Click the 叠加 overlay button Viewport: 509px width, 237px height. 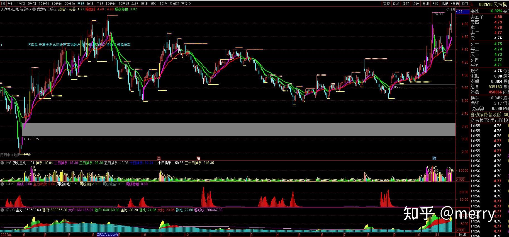tap(396, 4)
